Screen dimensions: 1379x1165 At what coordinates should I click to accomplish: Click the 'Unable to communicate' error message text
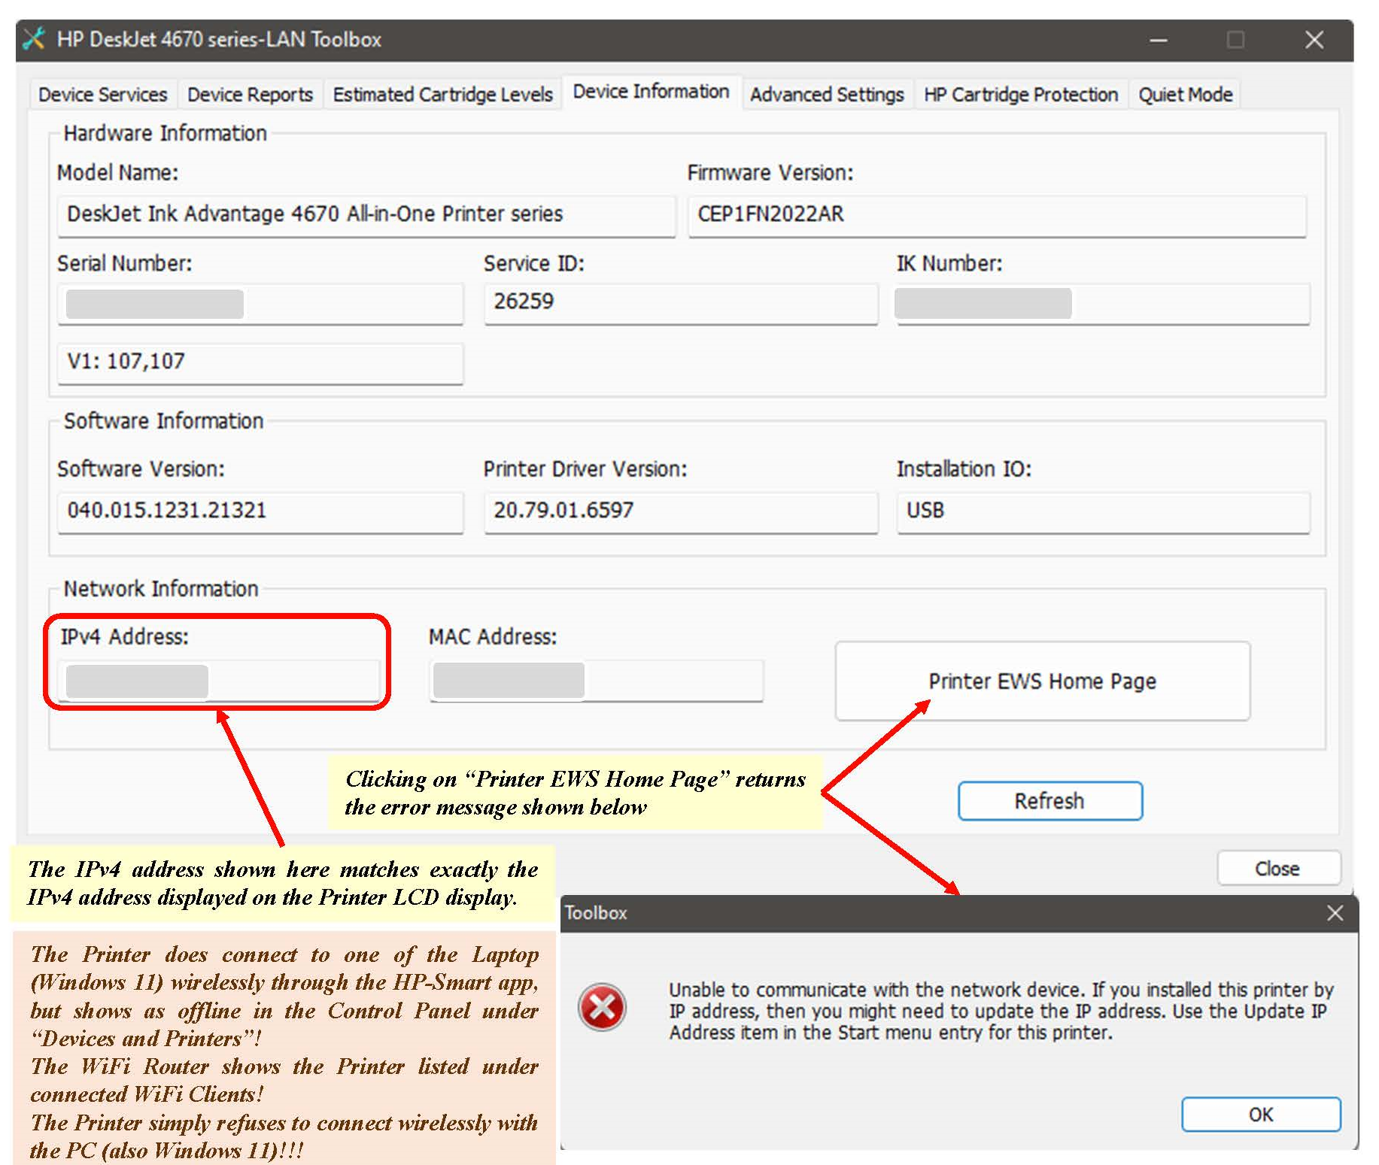tap(1000, 1012)
